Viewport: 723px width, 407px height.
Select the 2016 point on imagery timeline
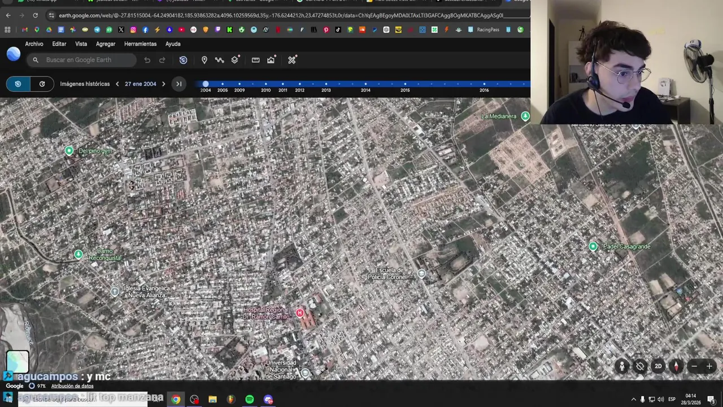(484, 84)
